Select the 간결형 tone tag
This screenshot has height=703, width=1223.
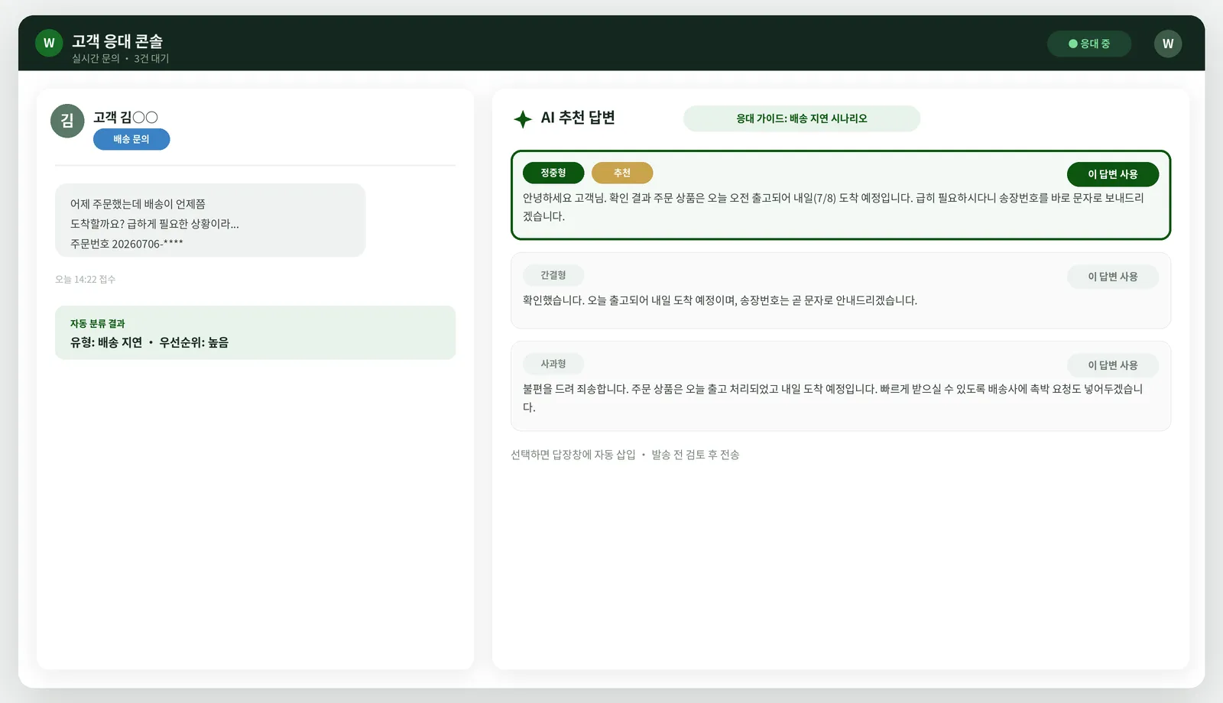click(553, 275)
